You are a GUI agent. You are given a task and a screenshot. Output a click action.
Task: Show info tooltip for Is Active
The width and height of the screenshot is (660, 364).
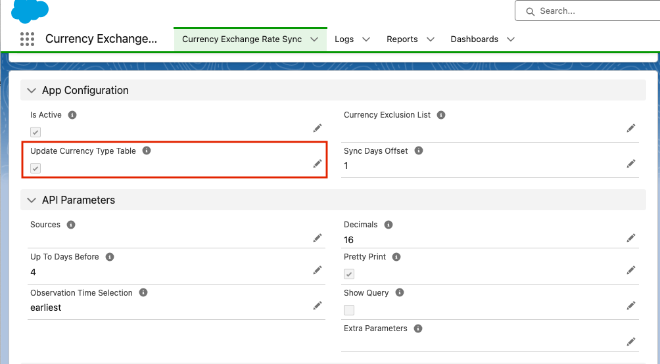[72, 115]
